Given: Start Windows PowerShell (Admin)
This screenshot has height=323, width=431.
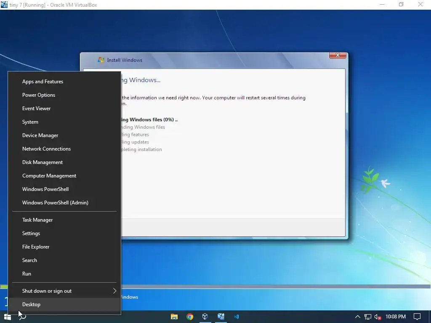Looking at the screenshot, I should 64,203.
